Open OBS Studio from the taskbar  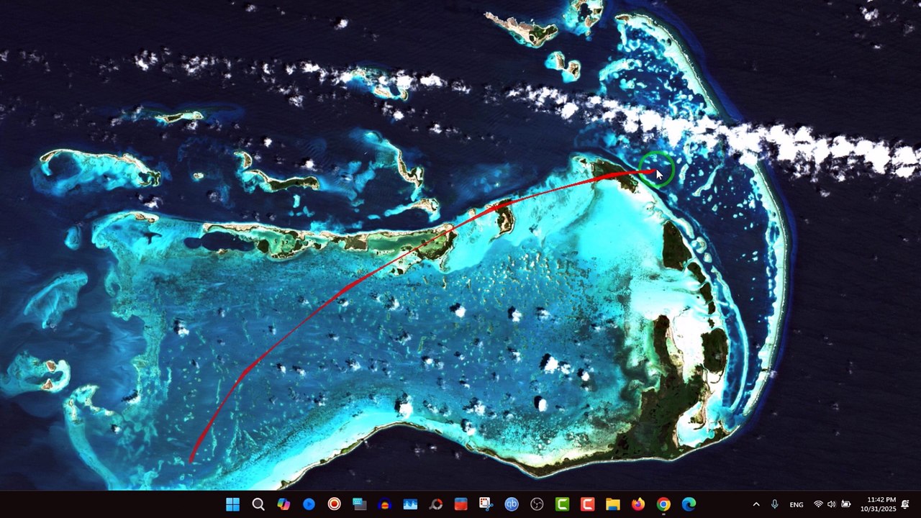coord(537,504)
